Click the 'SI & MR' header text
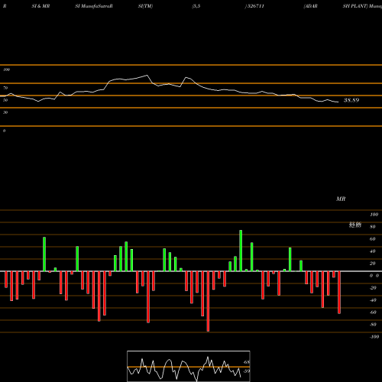Image resolution: width=382 pixels, height=382 pixels. [40, 6]
